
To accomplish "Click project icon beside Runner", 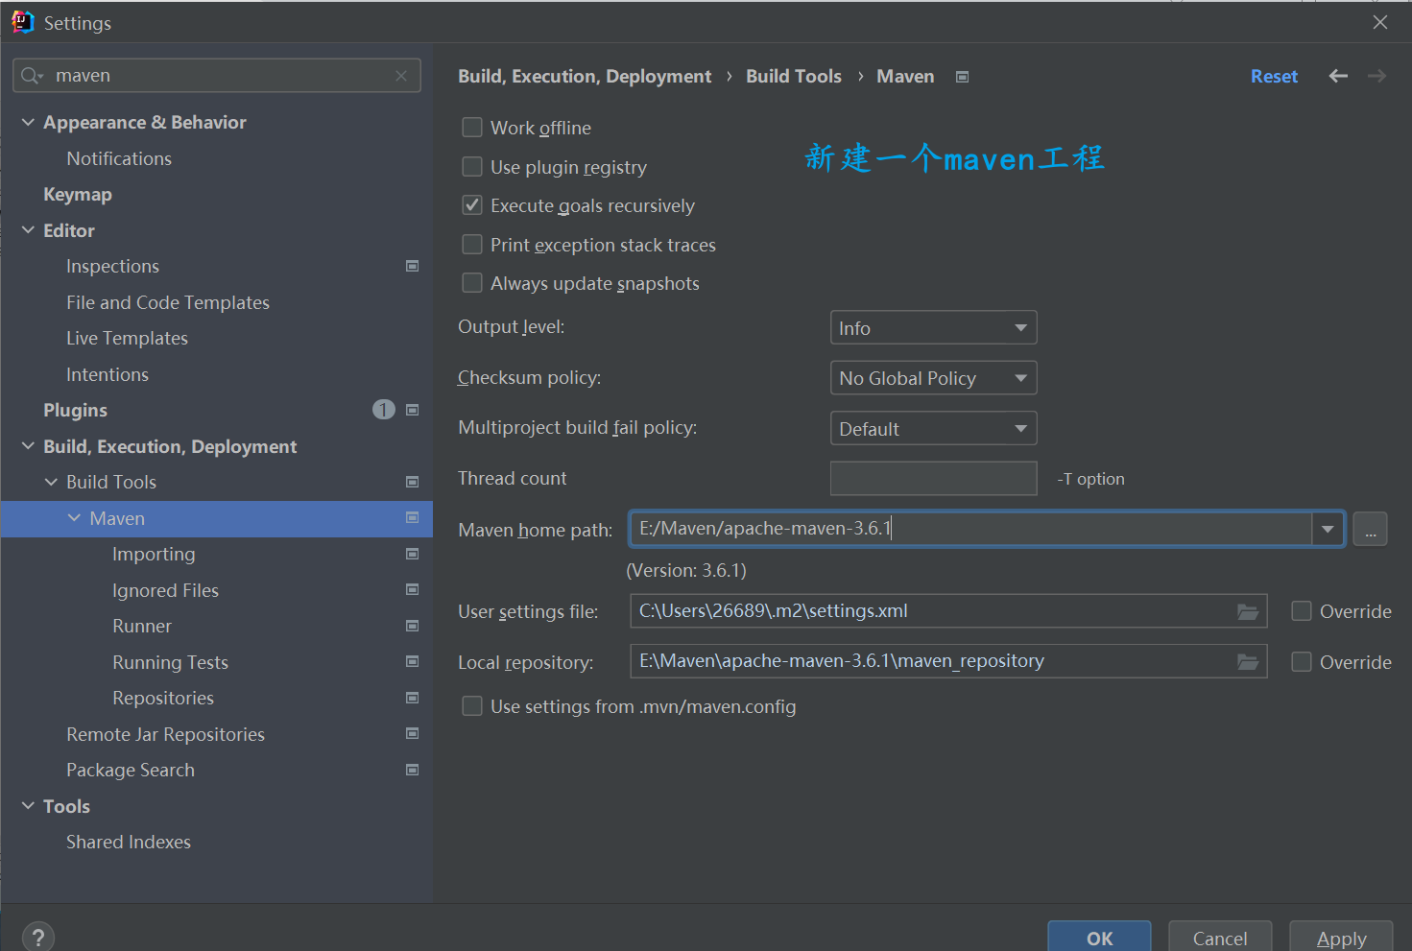I will click(x=412, y=626).
